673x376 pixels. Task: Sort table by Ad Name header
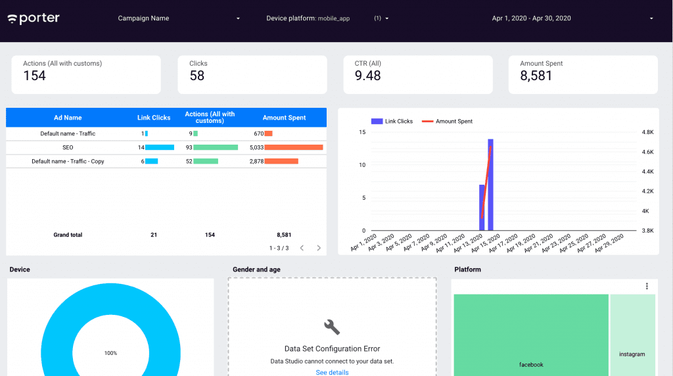(x=68, y=118)
